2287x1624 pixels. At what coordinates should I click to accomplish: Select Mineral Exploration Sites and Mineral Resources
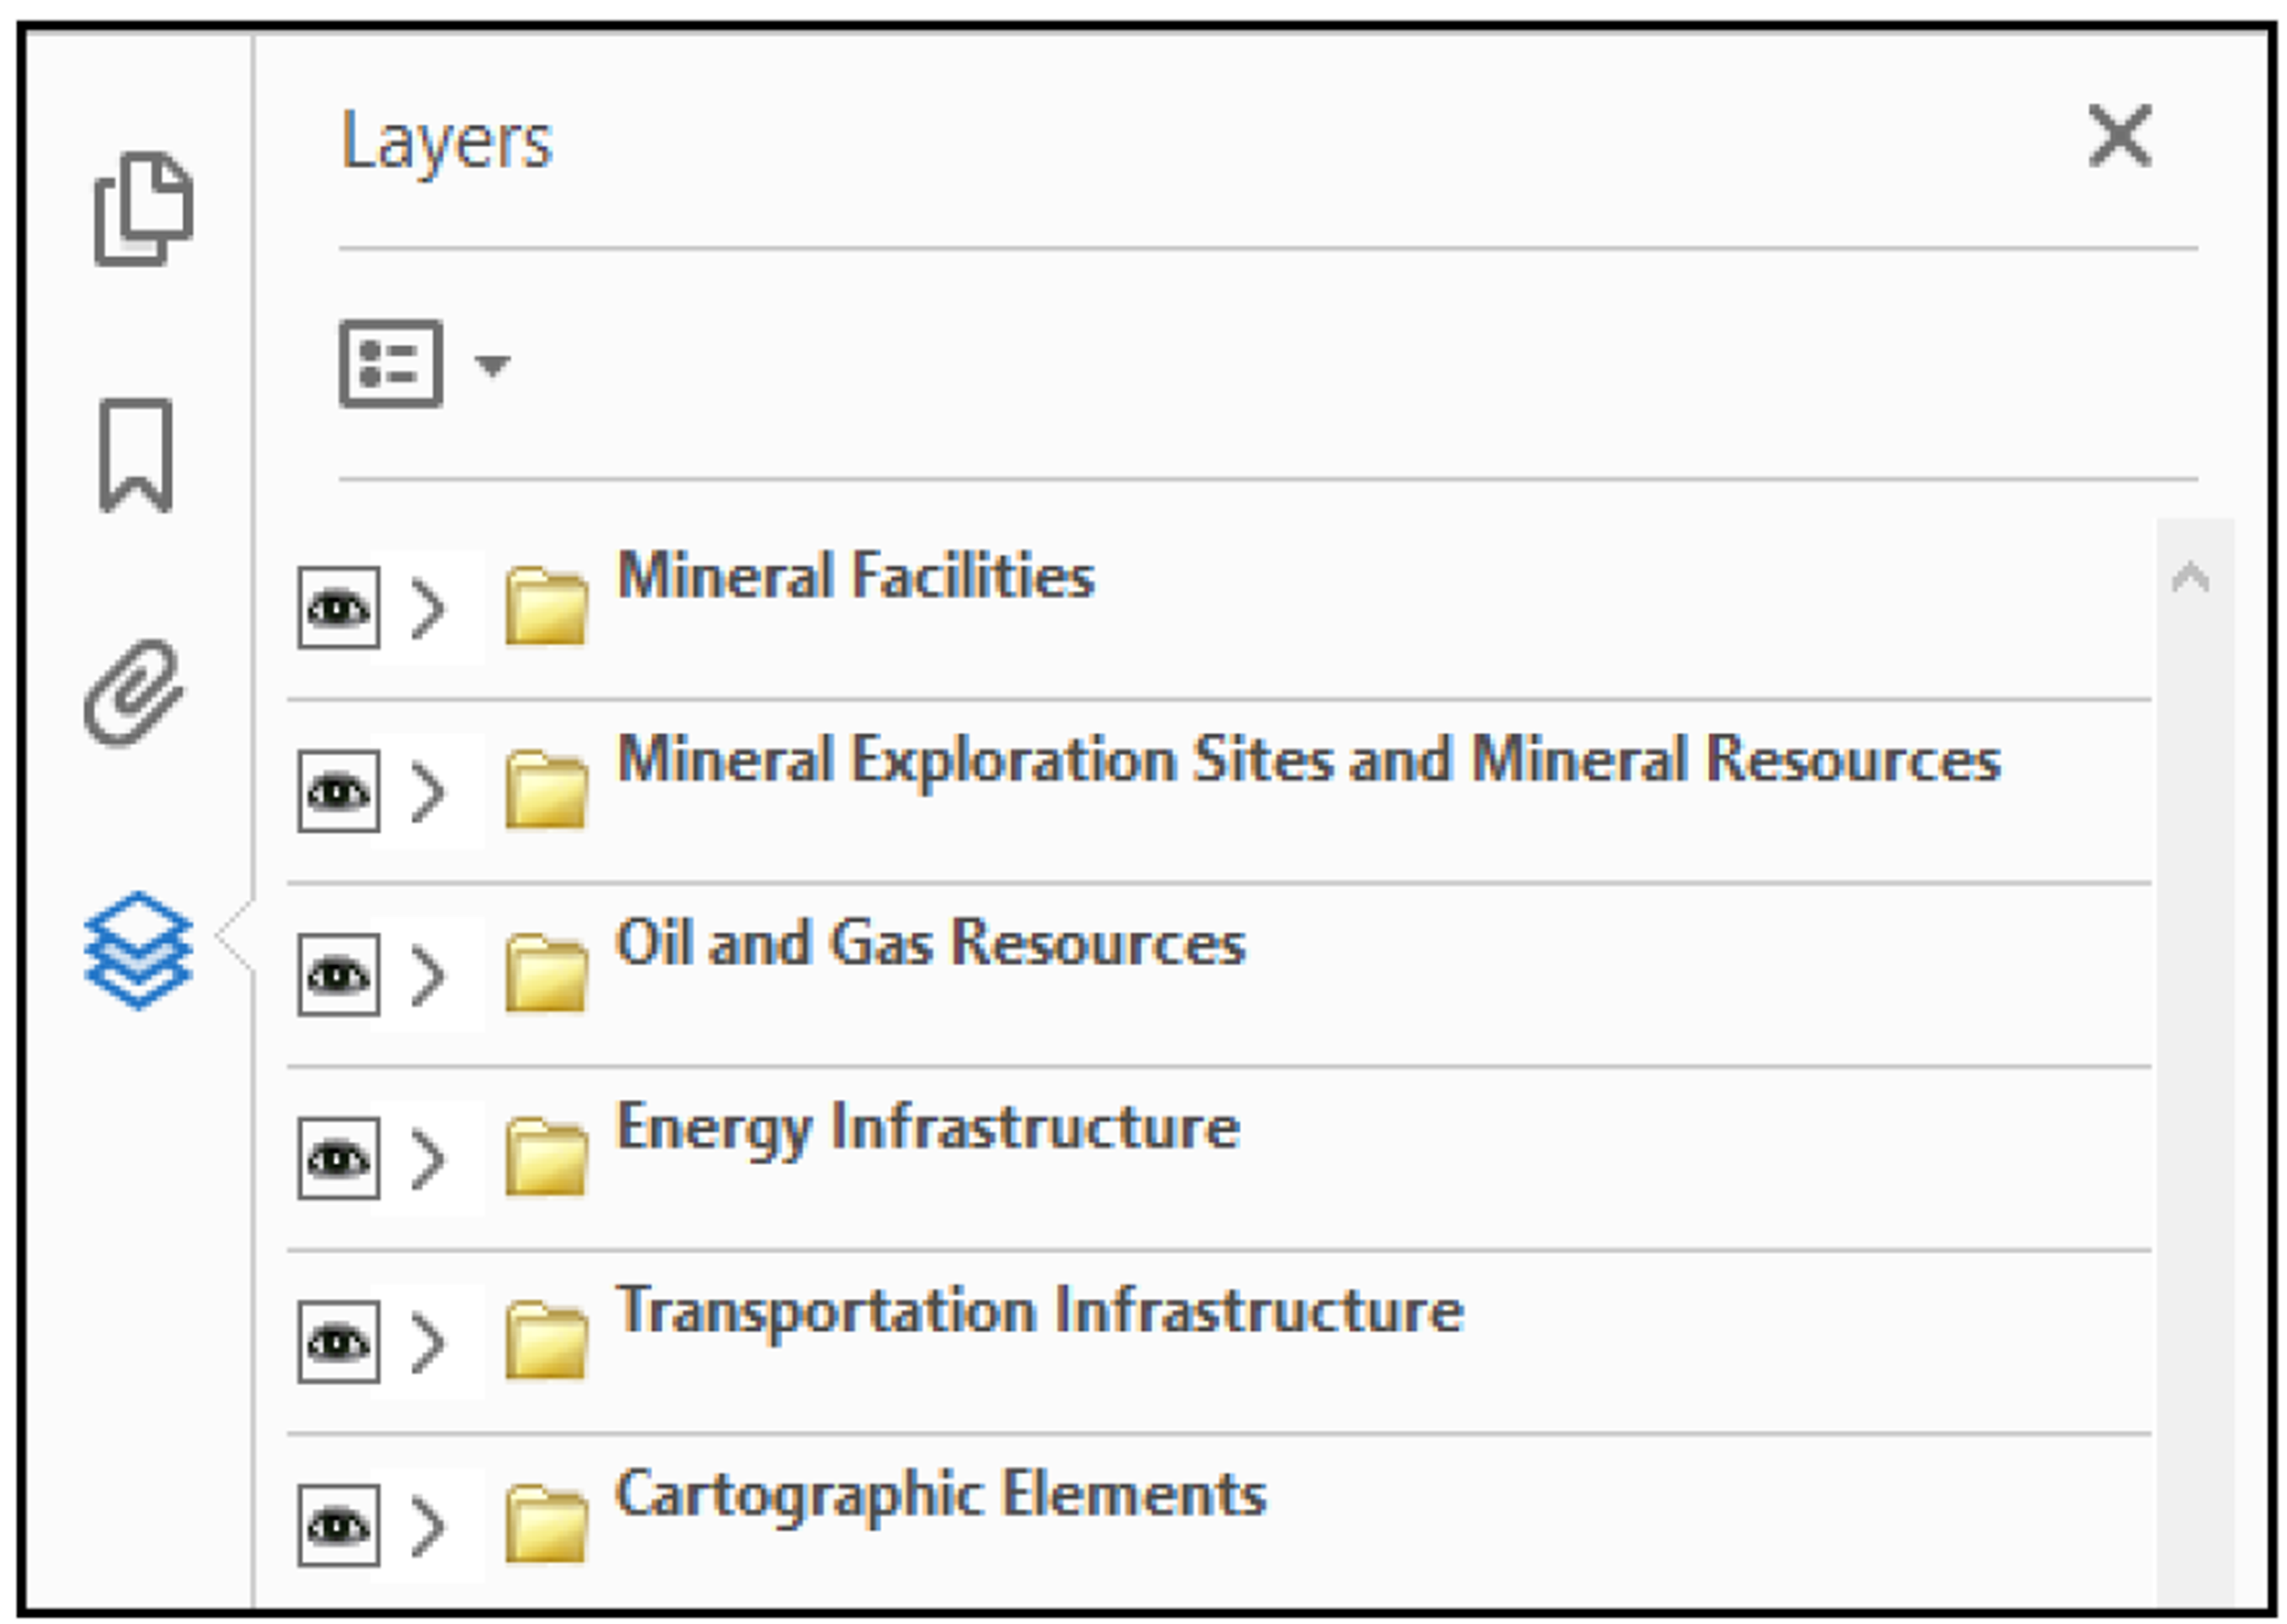[x=1309, y=759]
